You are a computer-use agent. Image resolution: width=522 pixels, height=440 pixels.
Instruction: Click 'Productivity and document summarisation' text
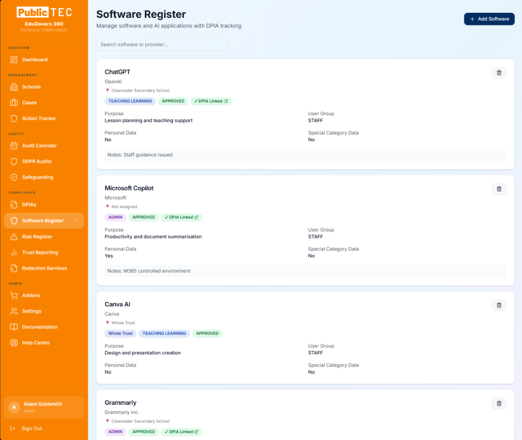[153, 237]
